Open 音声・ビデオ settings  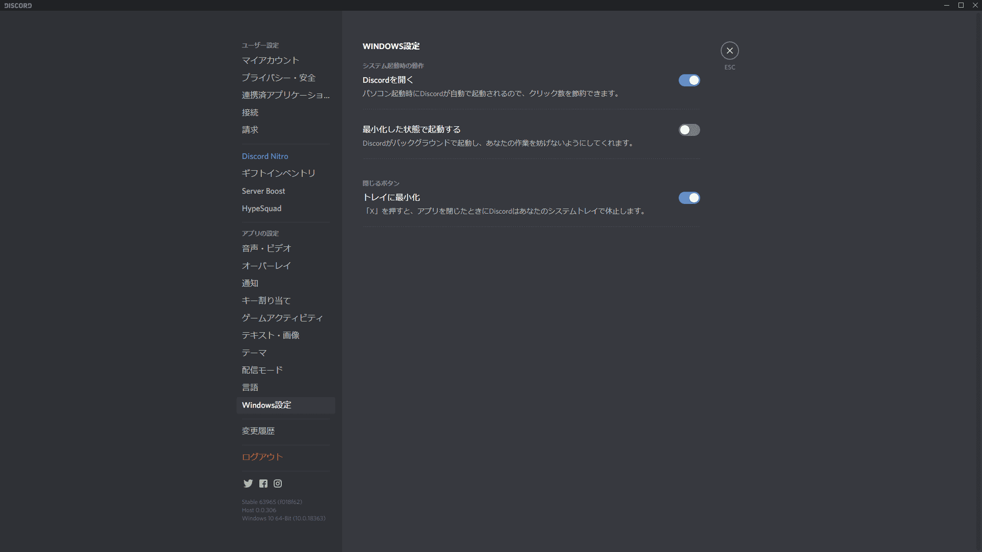[x=286, y=248]
